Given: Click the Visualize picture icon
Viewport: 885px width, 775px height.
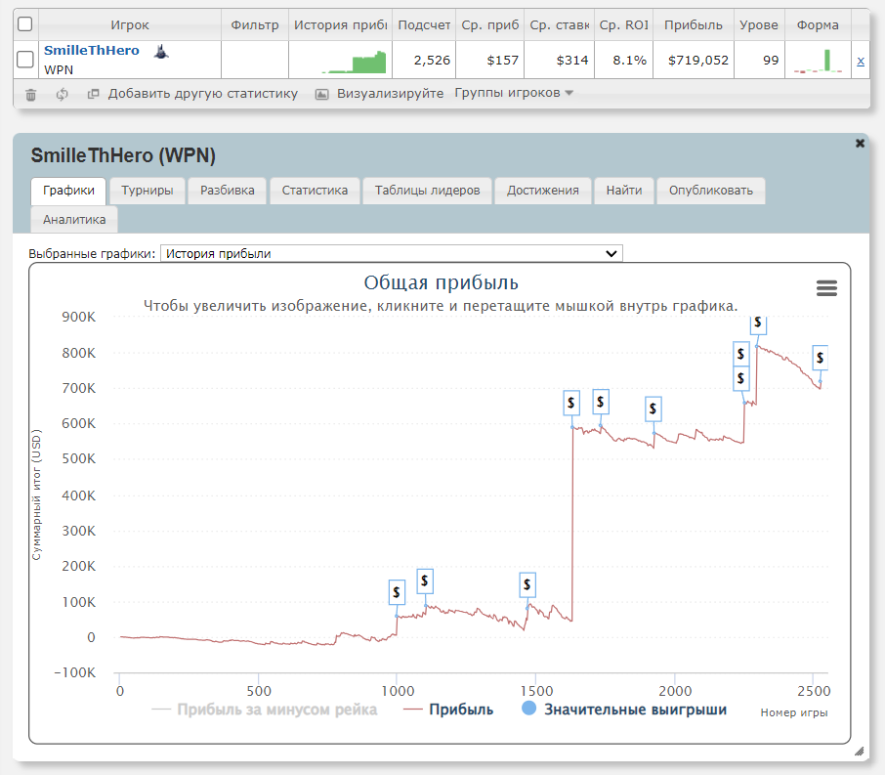Looking at the screenshot, I should (321, 95).
